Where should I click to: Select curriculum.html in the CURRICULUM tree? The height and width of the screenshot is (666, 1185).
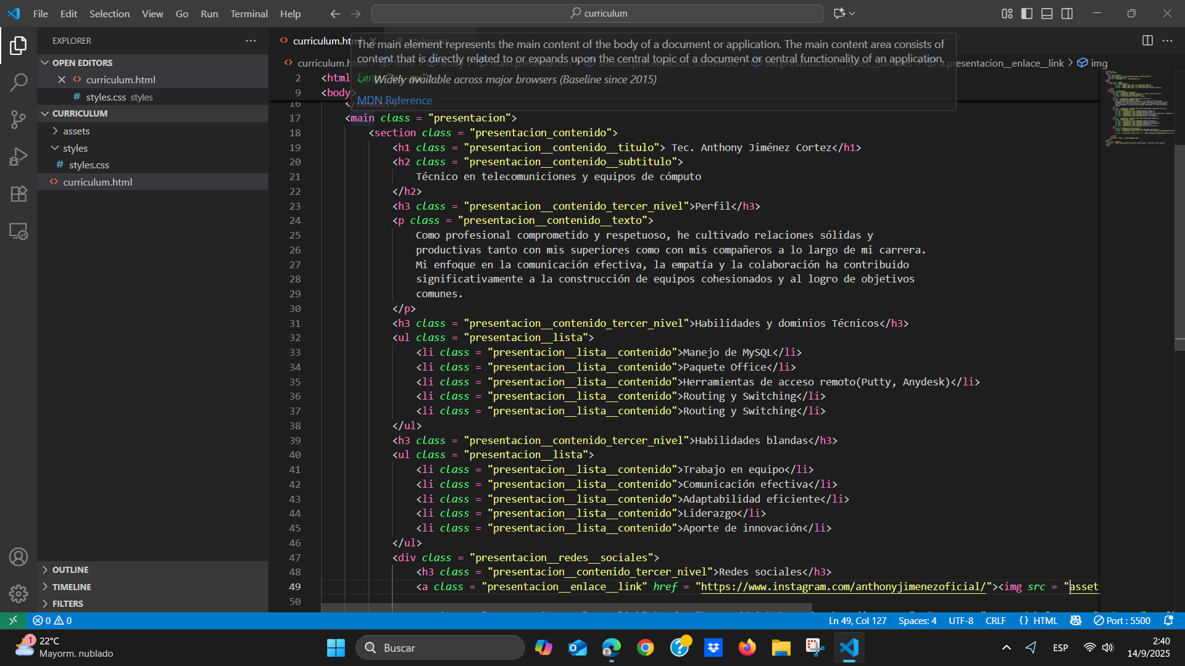pyautogui.click(x=98, y=182)
